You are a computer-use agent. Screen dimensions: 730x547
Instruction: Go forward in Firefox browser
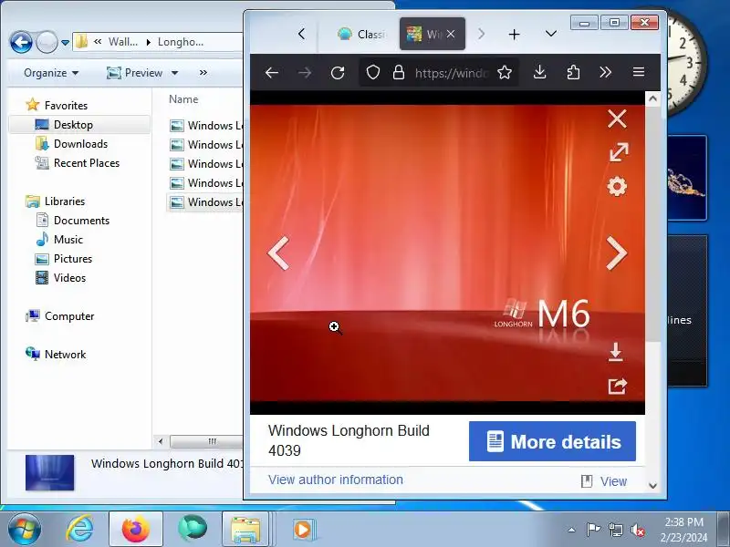pos(305,73)
